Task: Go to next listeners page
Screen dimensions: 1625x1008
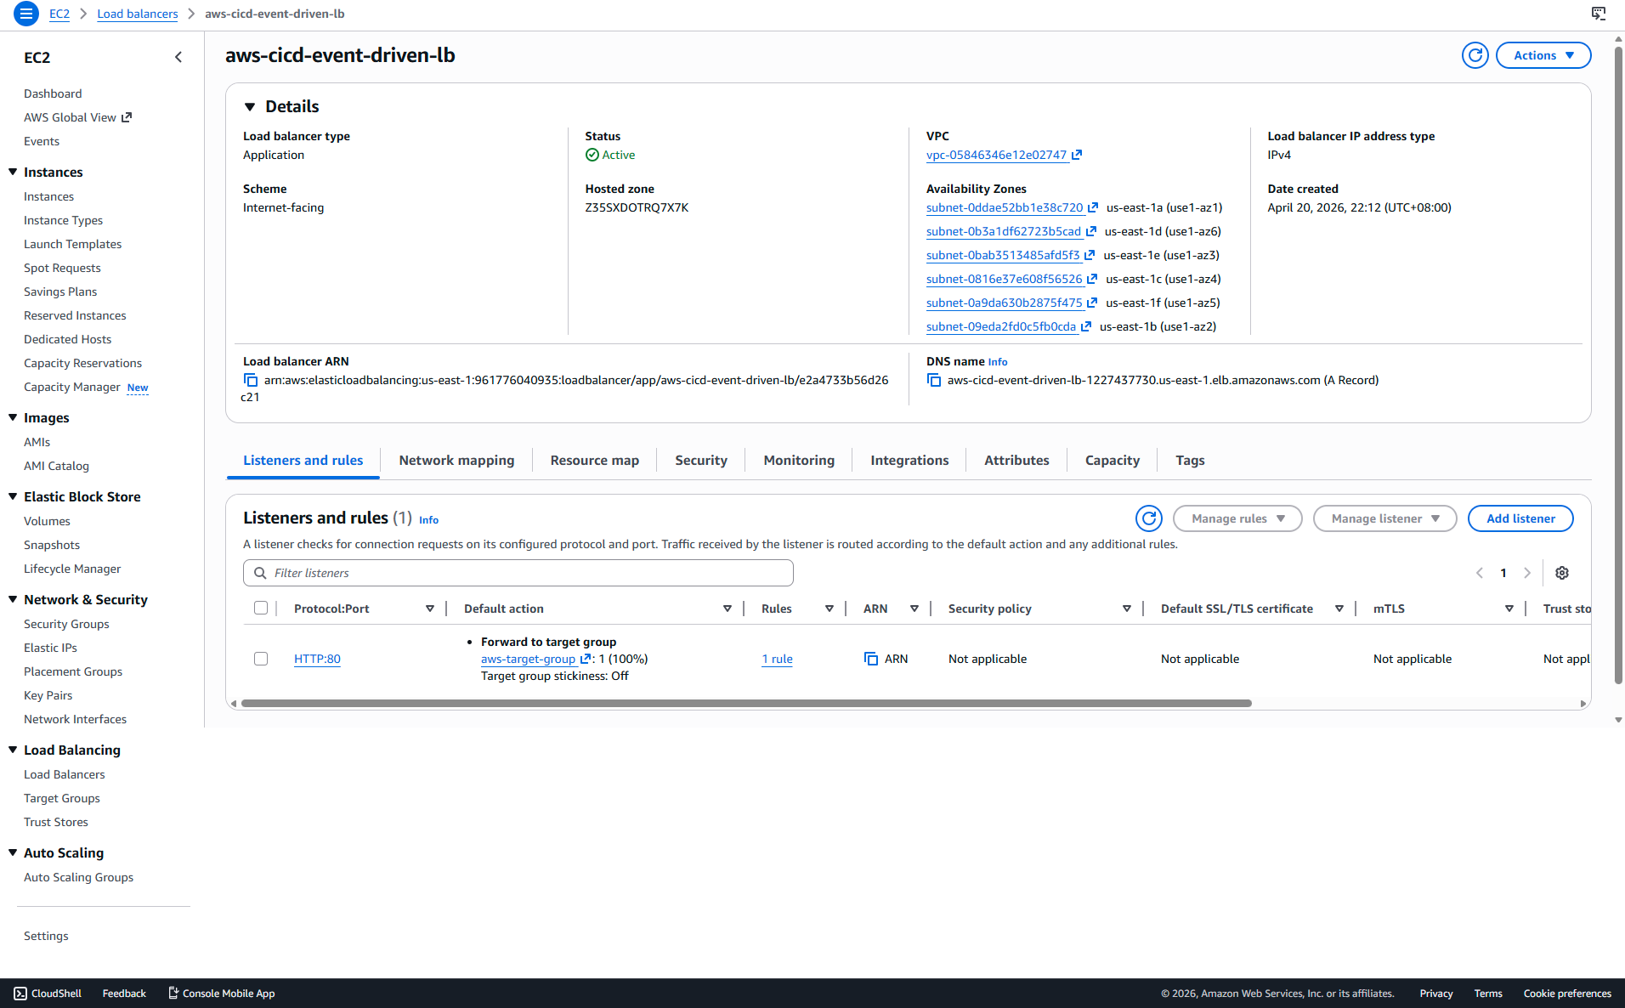Action: coord(1527,573)
